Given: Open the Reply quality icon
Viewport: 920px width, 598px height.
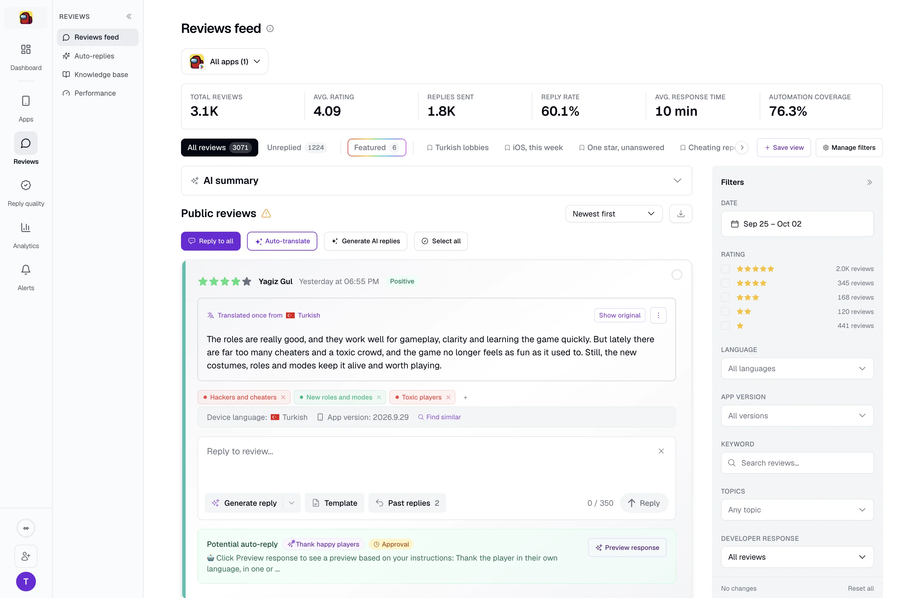Looking at the screenshot, I should tap(26, 185).
